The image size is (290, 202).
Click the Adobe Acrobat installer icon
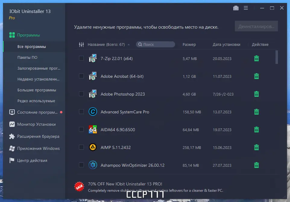[93, 76]
